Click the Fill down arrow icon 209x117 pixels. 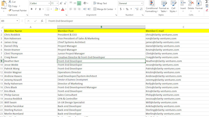(207, 6)
